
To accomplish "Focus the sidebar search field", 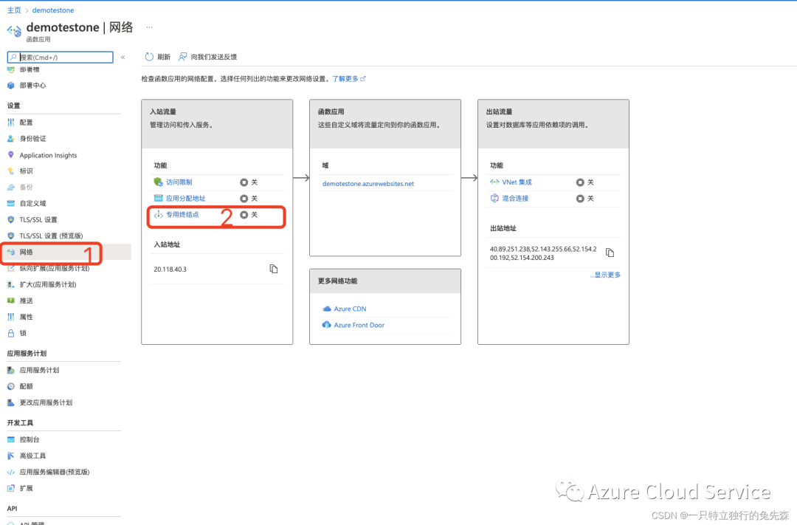I will coord(61,57).
